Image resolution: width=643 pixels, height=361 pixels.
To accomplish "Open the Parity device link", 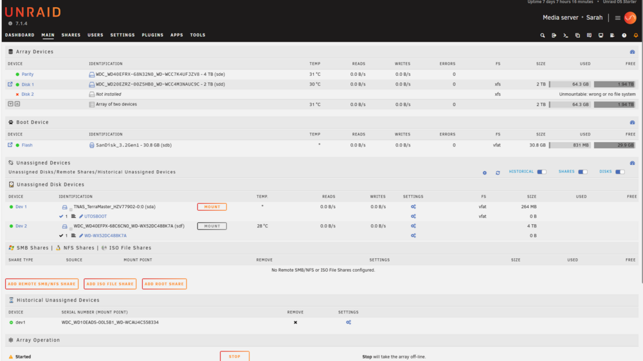I will (x=28, y=74).
